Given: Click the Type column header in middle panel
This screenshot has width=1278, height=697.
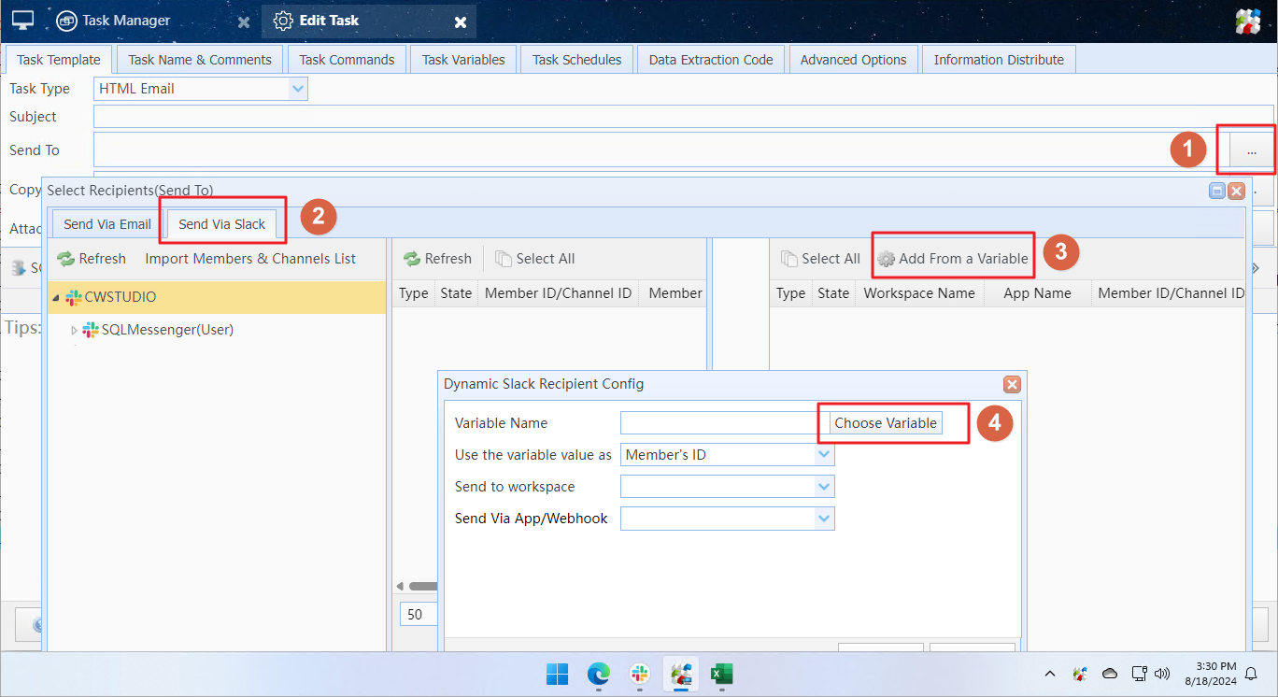Looking at the screenshot, I should [x=413, y=293].
